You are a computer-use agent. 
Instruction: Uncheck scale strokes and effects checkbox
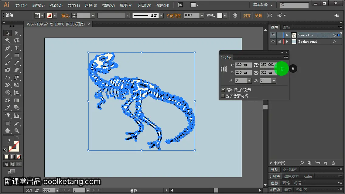tap(223, 90)
